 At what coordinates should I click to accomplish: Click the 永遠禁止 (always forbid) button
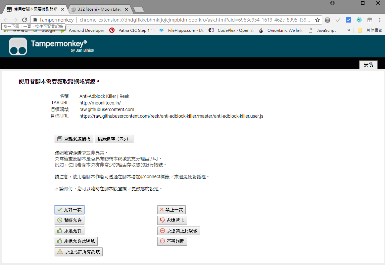pyautogui.click(x=172, y=220)
